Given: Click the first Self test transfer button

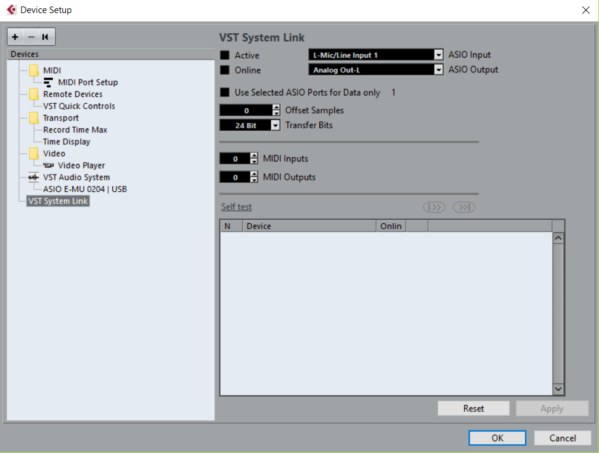Looking at the screenshot, I should pos(435,207).
